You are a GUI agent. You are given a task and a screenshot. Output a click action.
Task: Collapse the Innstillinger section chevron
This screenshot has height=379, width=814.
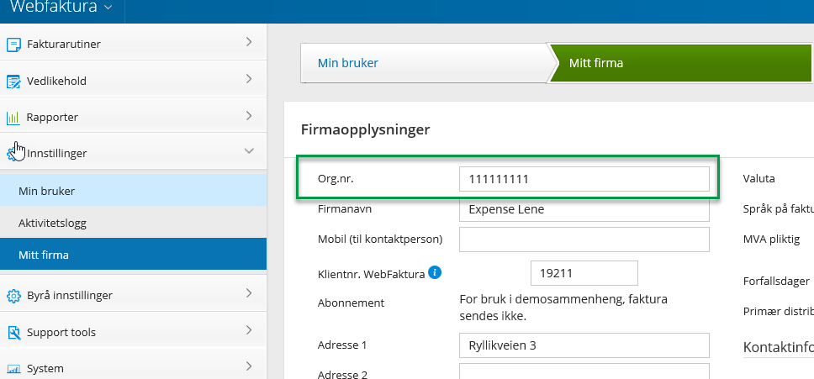249,151
